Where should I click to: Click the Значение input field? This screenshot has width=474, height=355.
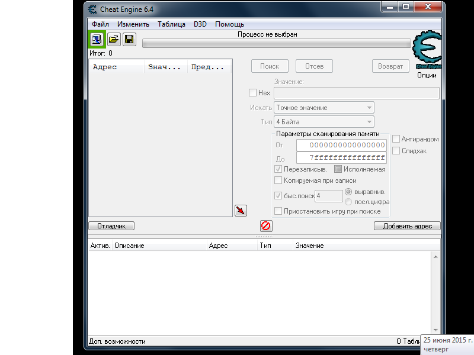[x=357, y=93]
